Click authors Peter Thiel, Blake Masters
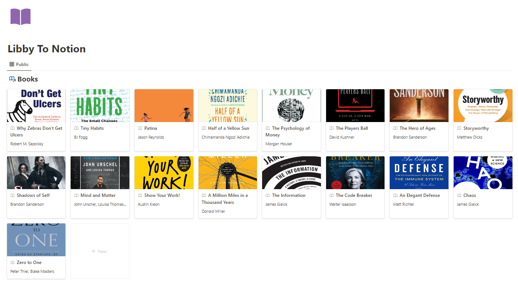The height and width of the screenshot is (285, 518). point(32,271)
